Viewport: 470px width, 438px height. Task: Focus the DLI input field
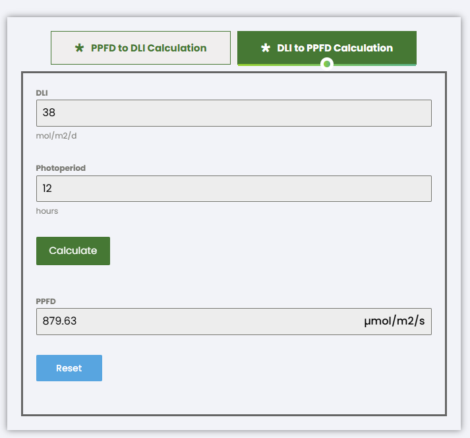pyautogui.click(x=234, y=113)
